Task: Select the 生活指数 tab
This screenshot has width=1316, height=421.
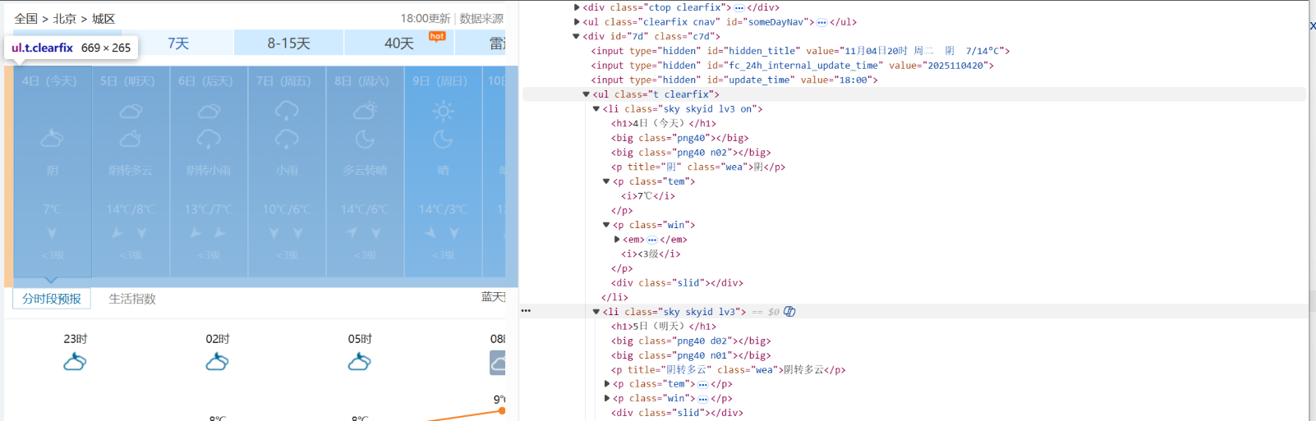Action: tap(132, 299)
